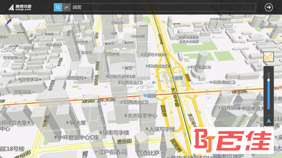Click the blue search magnifier icon
Screen dimensions: 282x158
[58, 7]
